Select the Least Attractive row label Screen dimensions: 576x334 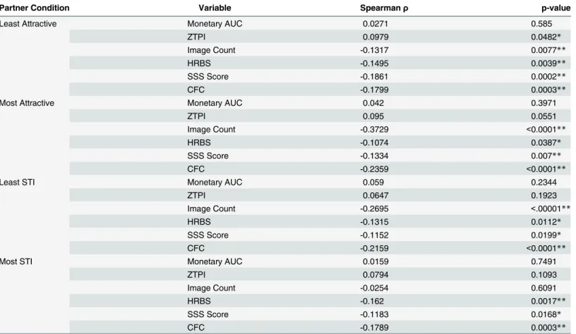tap(28, 24)
